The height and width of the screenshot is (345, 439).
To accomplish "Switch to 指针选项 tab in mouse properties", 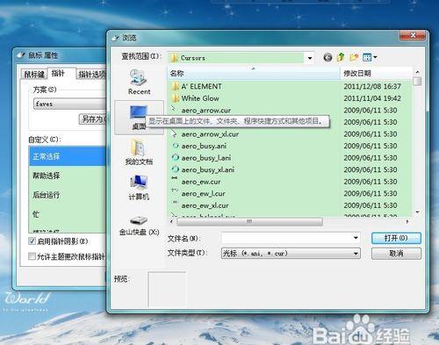I will 92,75.
